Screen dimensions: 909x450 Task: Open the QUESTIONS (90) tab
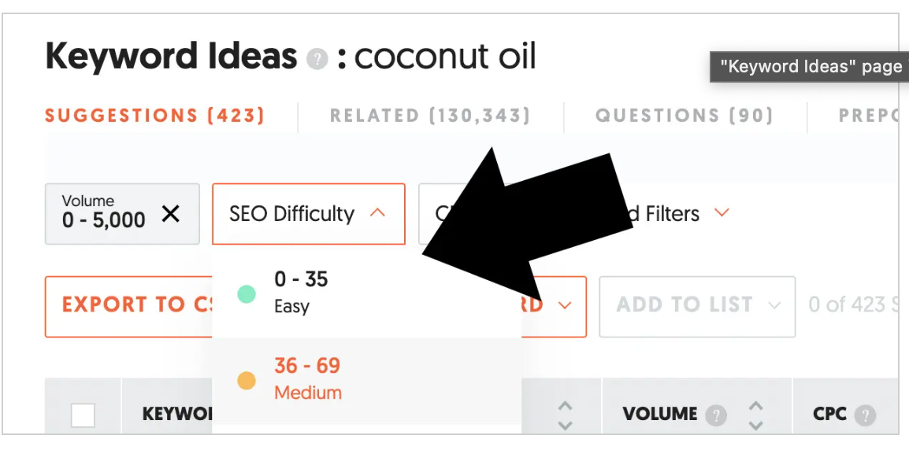[684, 116]
